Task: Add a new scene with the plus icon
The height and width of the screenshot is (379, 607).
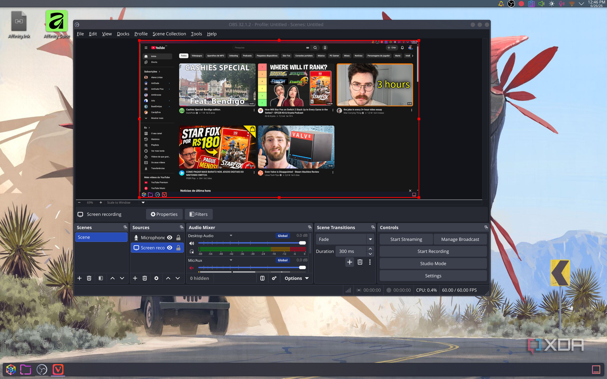Action: coord(79,278)
